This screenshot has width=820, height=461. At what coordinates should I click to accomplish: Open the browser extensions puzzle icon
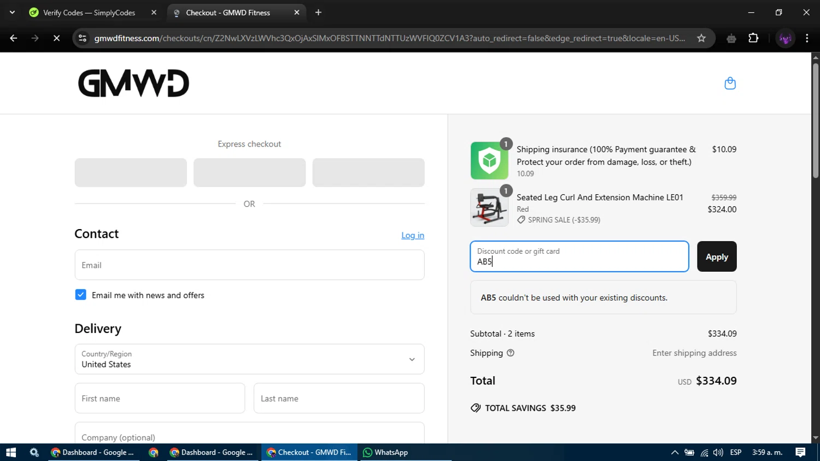tap(753, 38)
